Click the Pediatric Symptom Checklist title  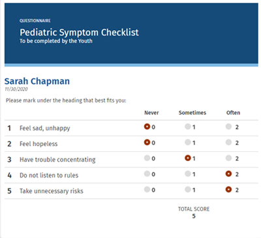(79, 33)
